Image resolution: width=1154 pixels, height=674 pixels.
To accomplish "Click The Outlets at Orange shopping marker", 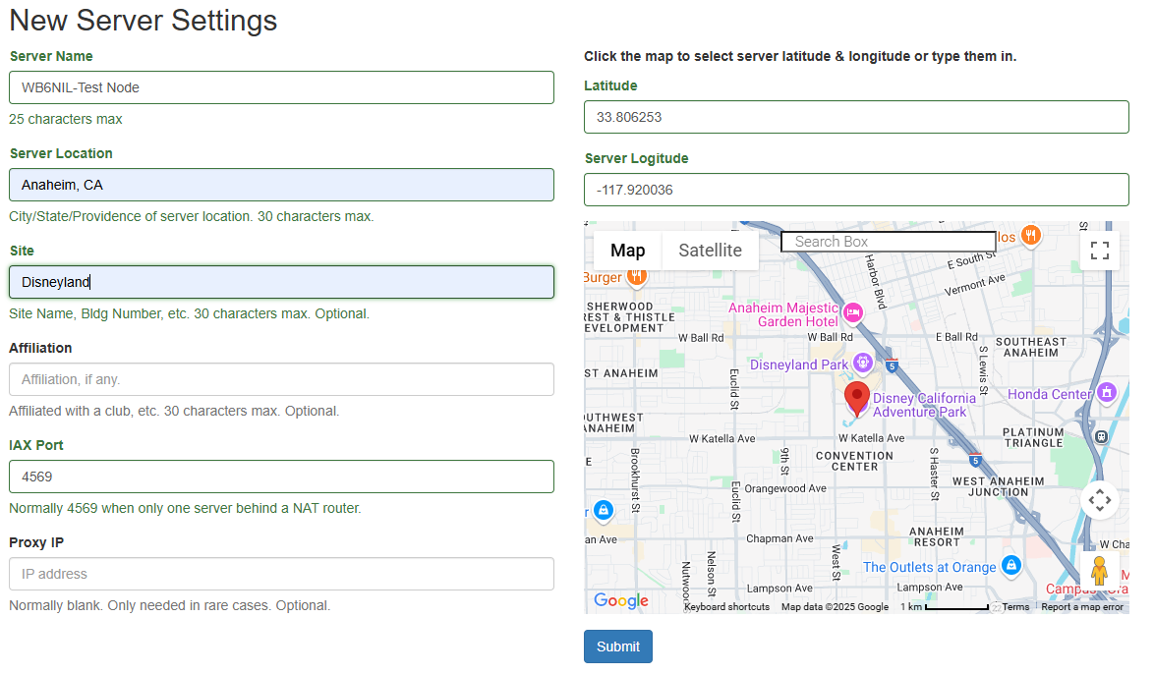I will [1011, 565].
